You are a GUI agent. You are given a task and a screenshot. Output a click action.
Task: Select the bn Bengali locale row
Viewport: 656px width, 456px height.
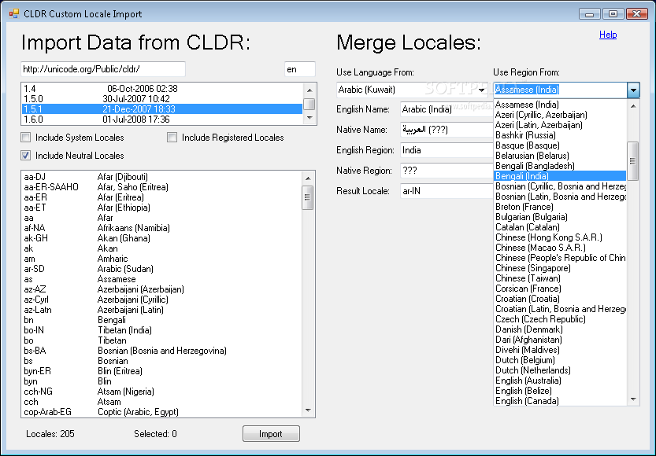[x=162, y=320]
